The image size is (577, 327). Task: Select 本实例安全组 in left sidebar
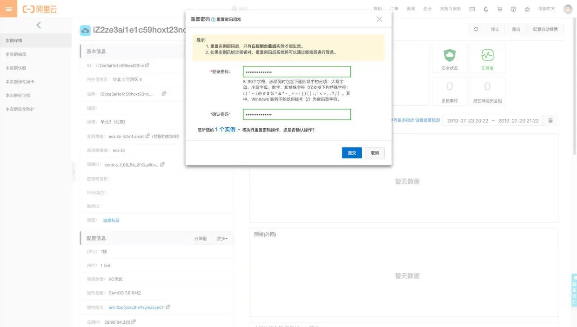[x=18, y=95]
